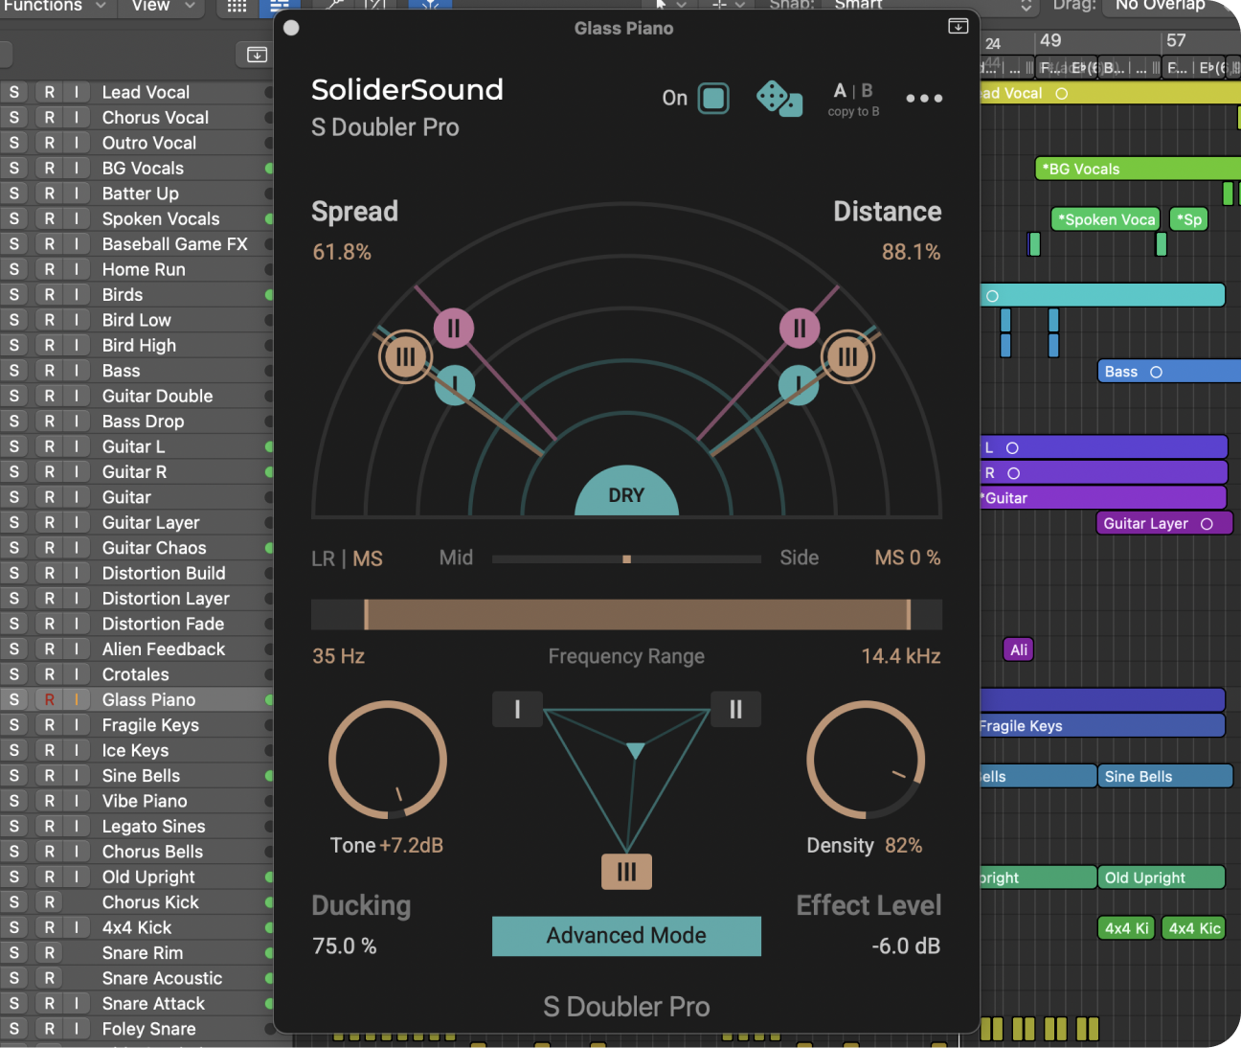Click the plugin window collapse icon
This screenshot has height=1048, width=1241.
click(x=958, y=26)
